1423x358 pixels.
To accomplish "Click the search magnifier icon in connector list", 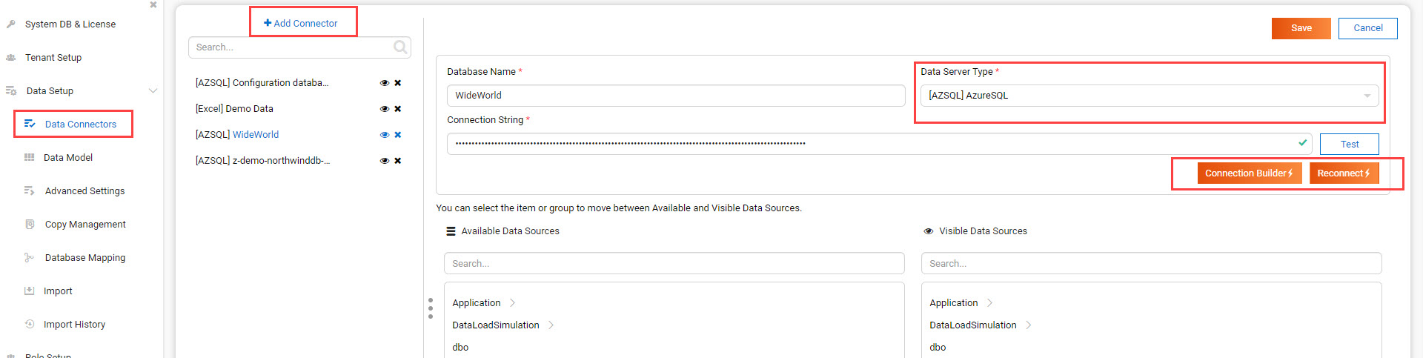I will 400,47.
